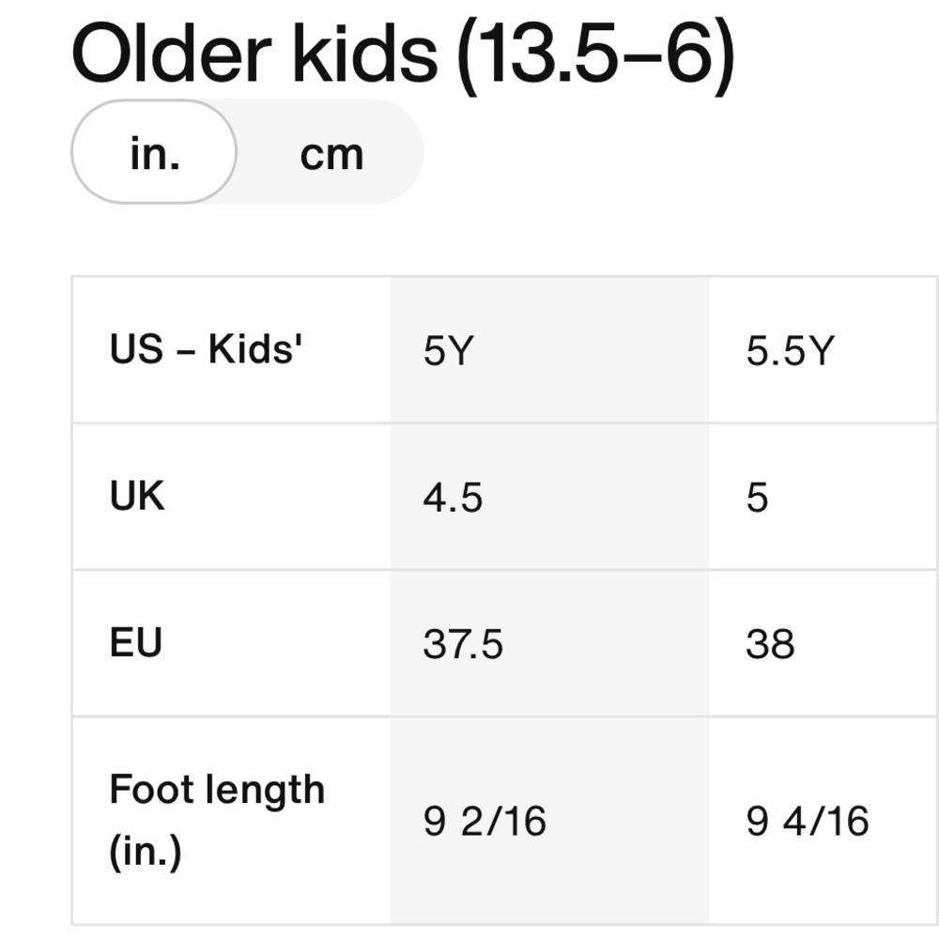Click the EU 37.5 cell
This screenshot has width=939, height=939.
pos(549,643)
